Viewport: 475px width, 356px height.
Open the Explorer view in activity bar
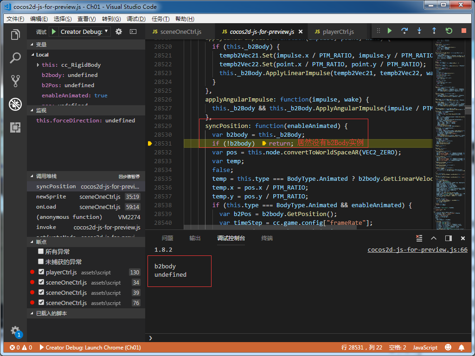[15, 35]
